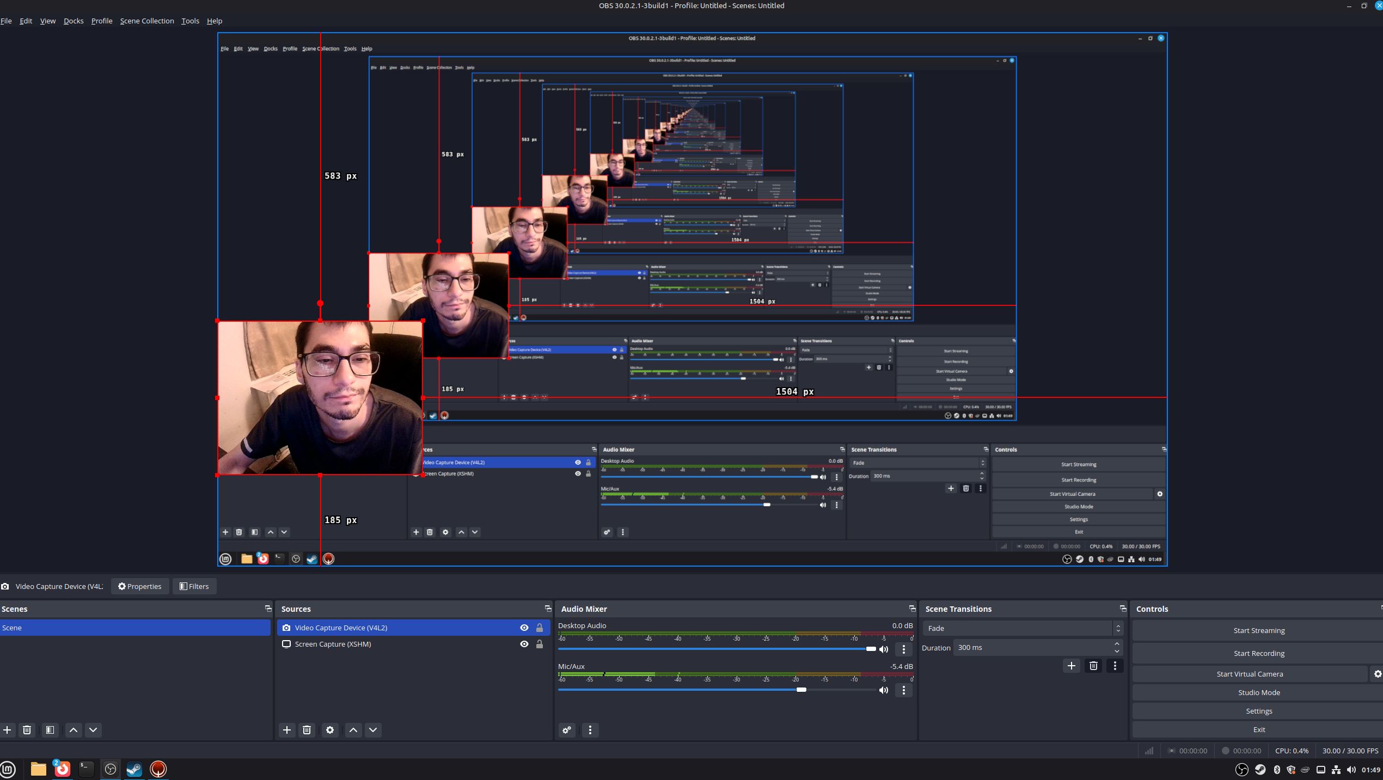1383x780 pixels.
Task: Open Filters in the source toolbar
Action: pyautogui.click(x=194, y=586)
